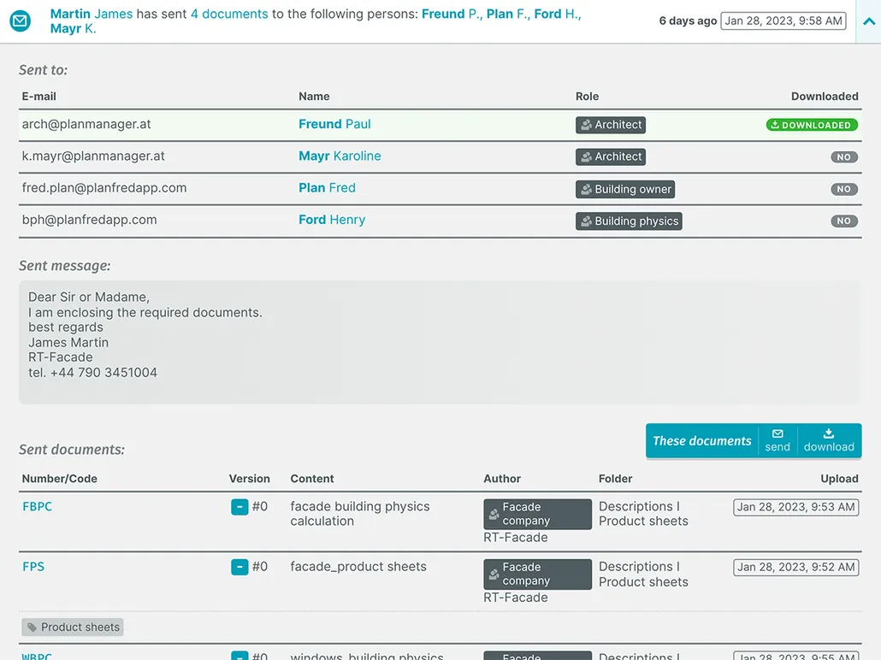Click the Building owner role badge

tap(624, 189)
